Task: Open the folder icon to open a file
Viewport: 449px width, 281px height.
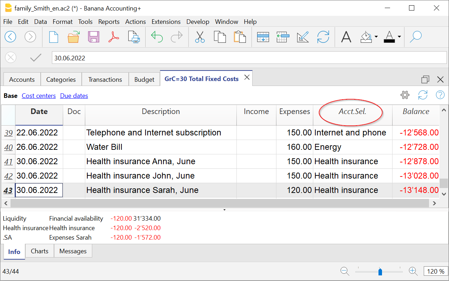Action: pyautogui.click(x=74, y=36)
